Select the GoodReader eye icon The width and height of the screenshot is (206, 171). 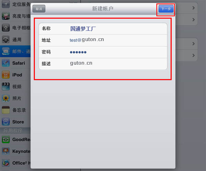[x=5, y=140]
